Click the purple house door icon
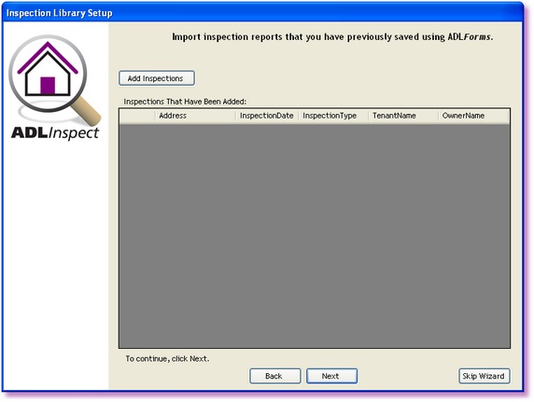The image size is (534, 402). pyautogui.click(x=48, y=85)
